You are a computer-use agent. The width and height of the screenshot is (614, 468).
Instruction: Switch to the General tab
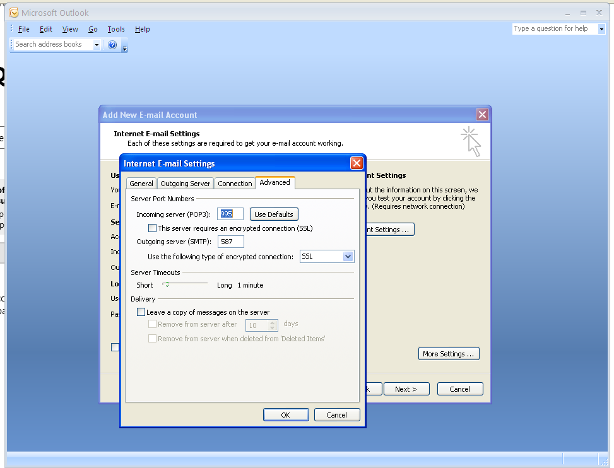[x=141, y=184]
